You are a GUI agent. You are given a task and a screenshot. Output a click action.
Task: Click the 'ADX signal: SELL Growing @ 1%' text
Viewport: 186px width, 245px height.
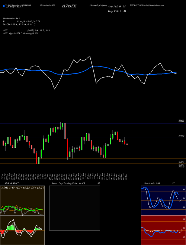pyautogui.click(x=20, y=33)
